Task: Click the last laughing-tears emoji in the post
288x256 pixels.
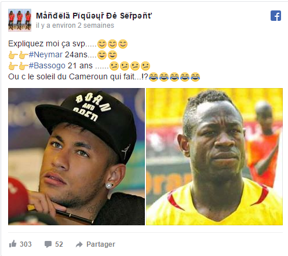Action: click(195, 77)
